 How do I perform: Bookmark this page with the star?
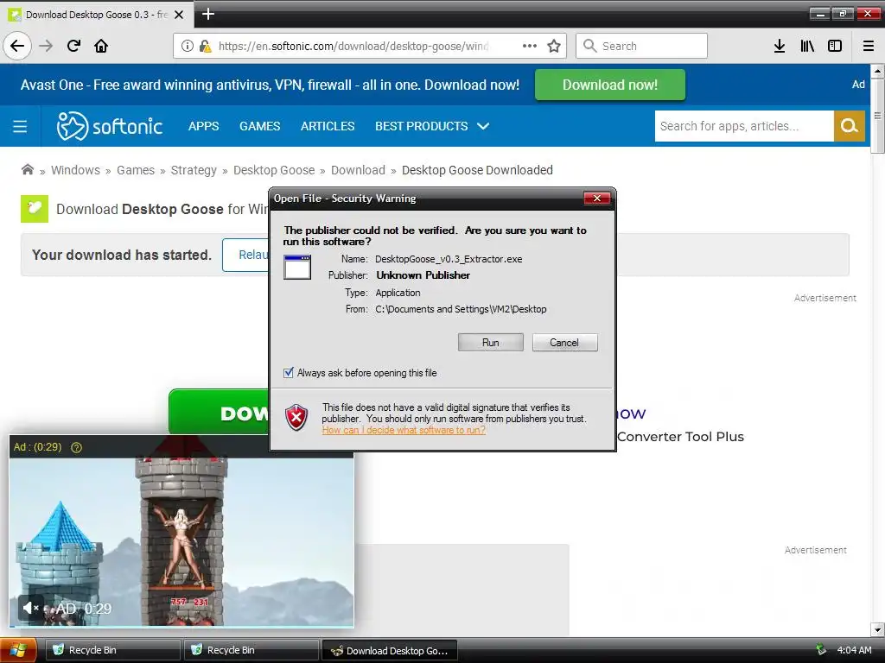(554, 46)
